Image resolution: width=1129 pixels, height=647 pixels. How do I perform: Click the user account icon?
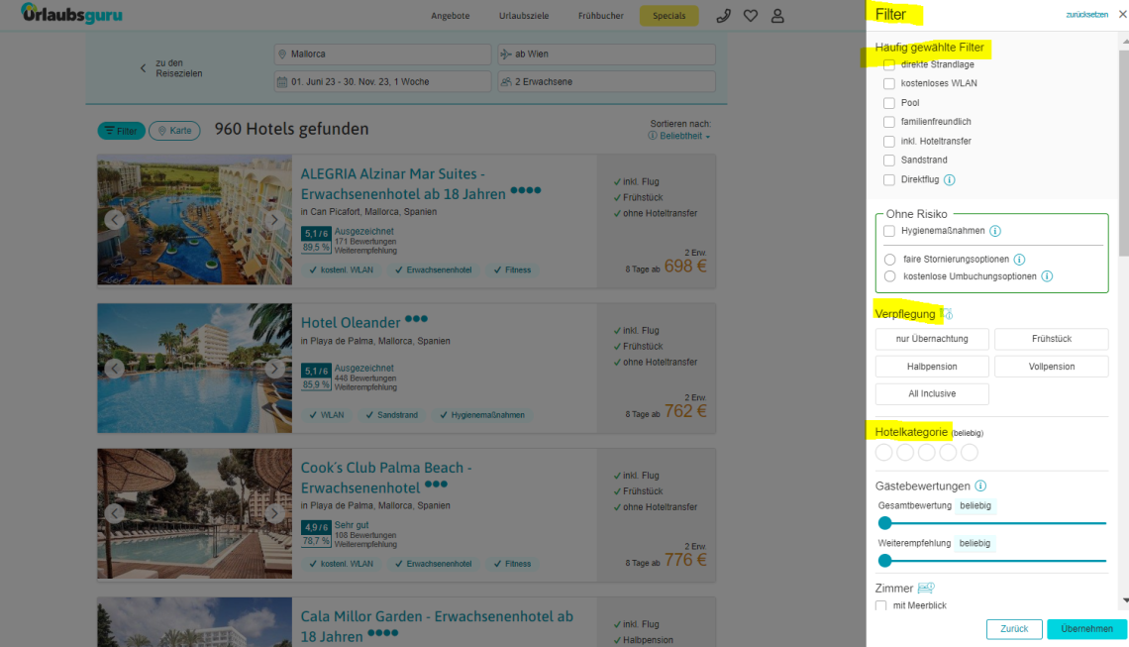click(777, 16)
